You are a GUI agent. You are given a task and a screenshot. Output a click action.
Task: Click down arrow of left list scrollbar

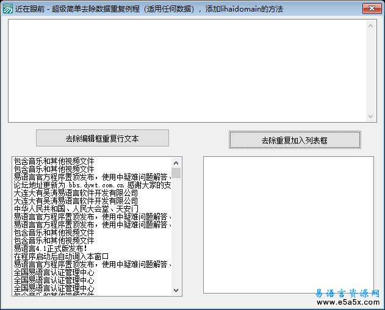(176, 290)
